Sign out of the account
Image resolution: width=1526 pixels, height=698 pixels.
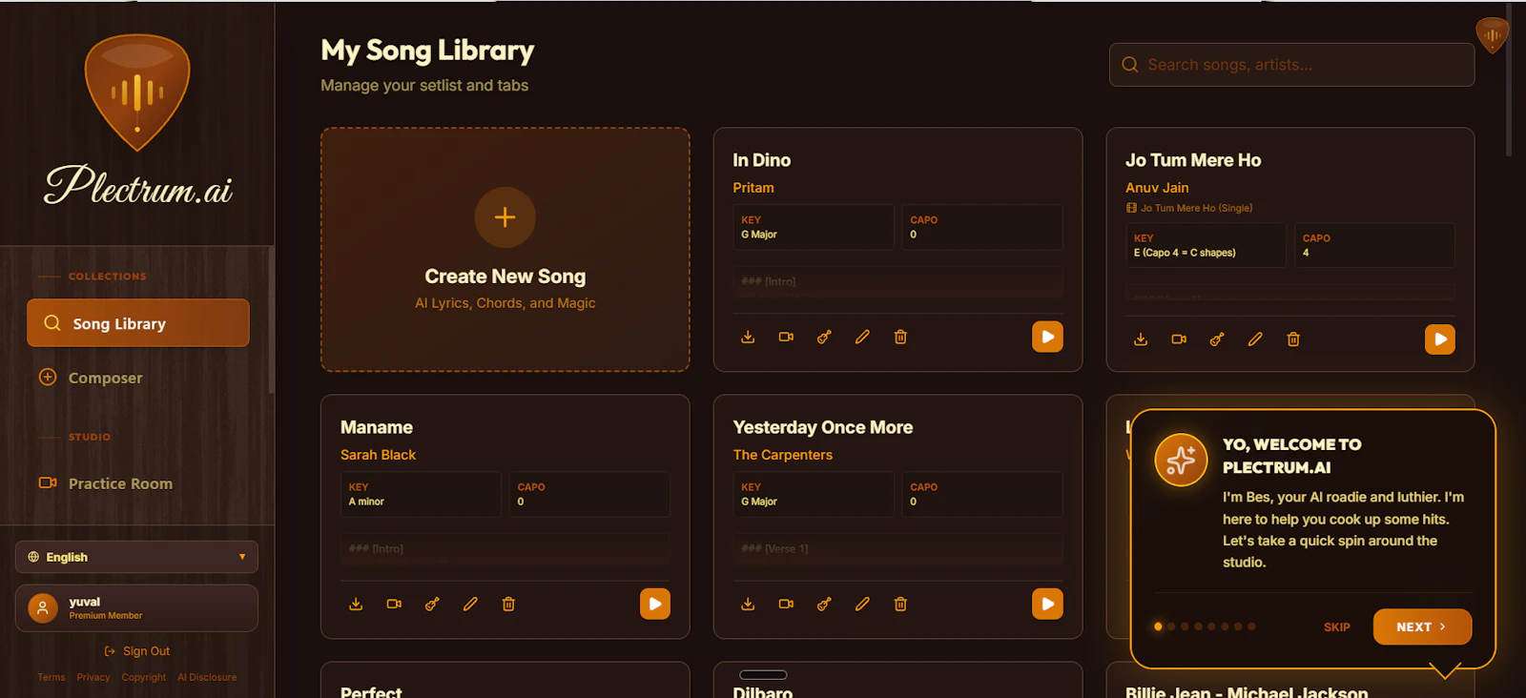(x=137, y=651)
